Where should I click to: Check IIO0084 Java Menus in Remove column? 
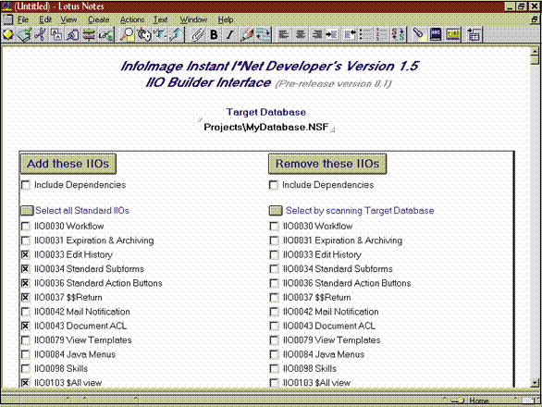coord(274,354)
